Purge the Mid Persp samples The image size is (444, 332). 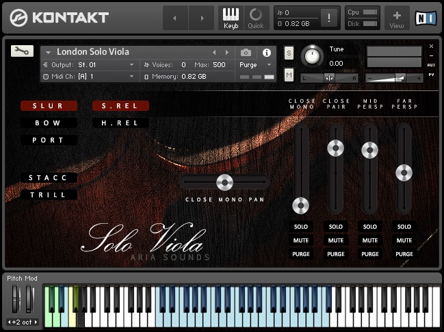point(370,254)
